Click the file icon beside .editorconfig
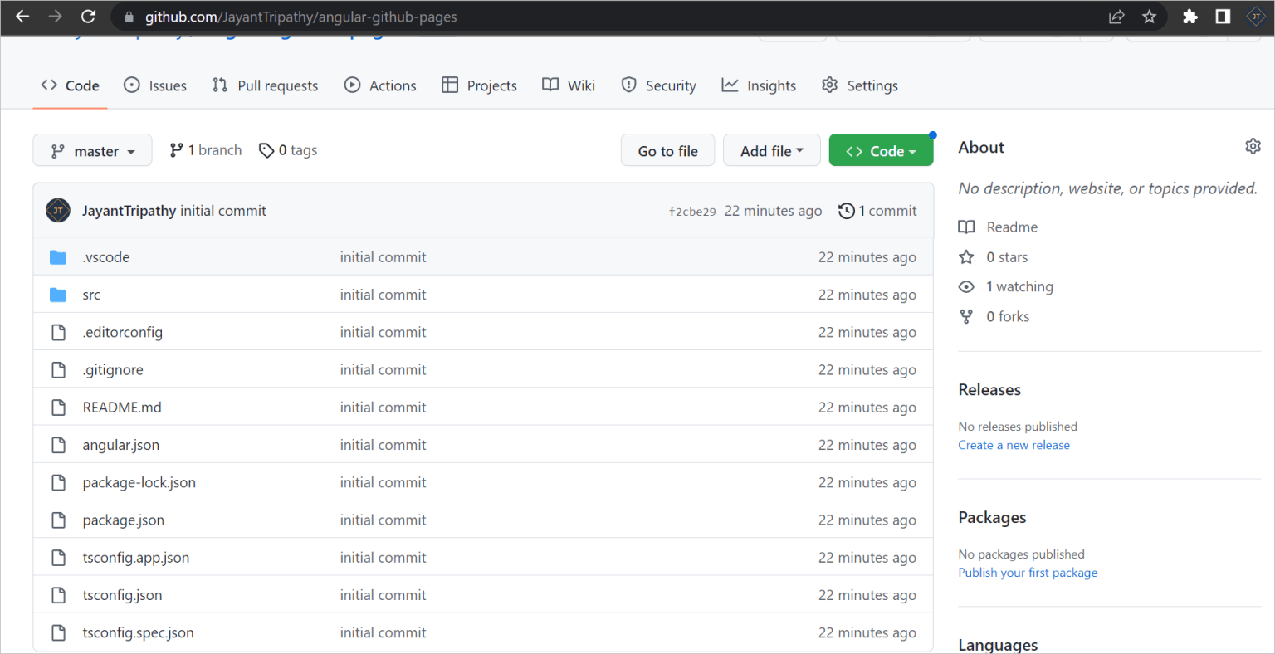The image size is (1275, 654). click(58, 332)
